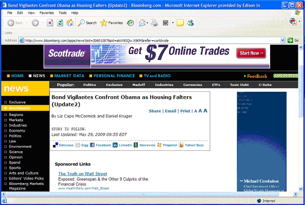Click the vertical scrollbar down arrow
This screenshot has width=305, height=205.
click(x=301, y=188)
